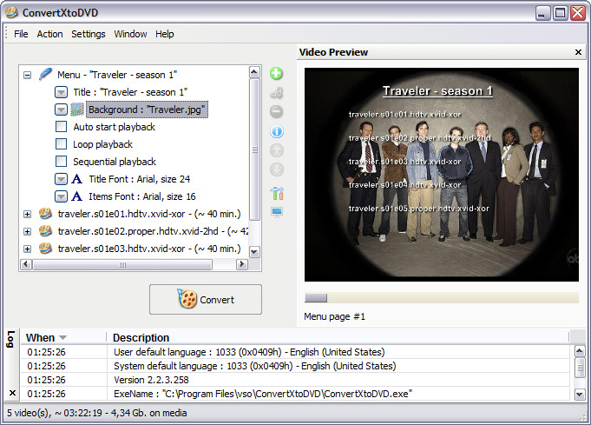This screenshot has width=591, height=425.
Task: Click the Menu page #1 label
Action: (x=334, y=316)
